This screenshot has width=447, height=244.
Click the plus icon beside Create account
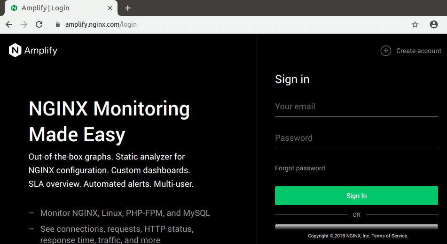385,51
